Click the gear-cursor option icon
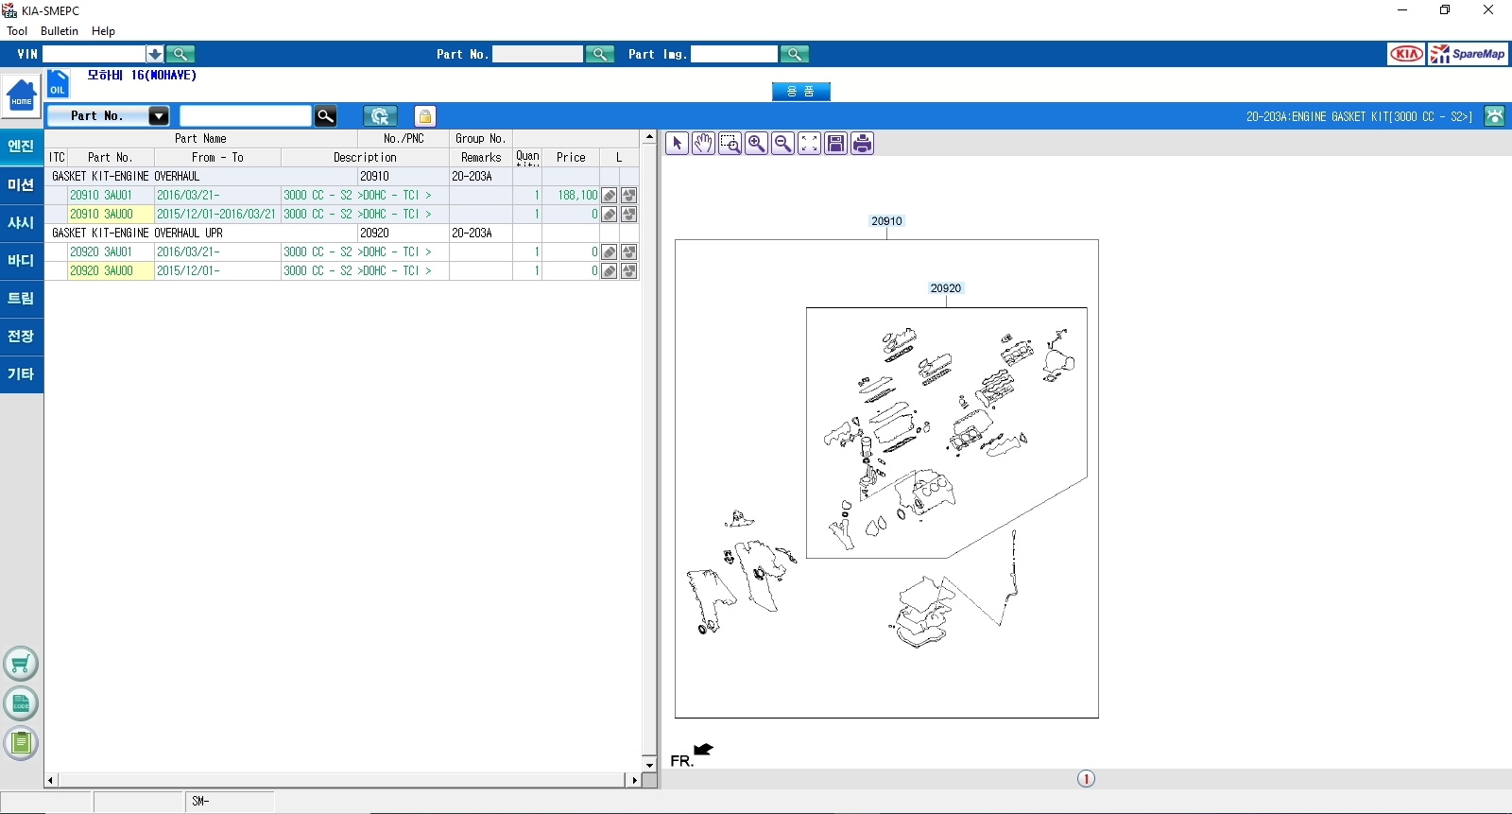The height and width of the screenshot is (814, 1512). (380, 116)
